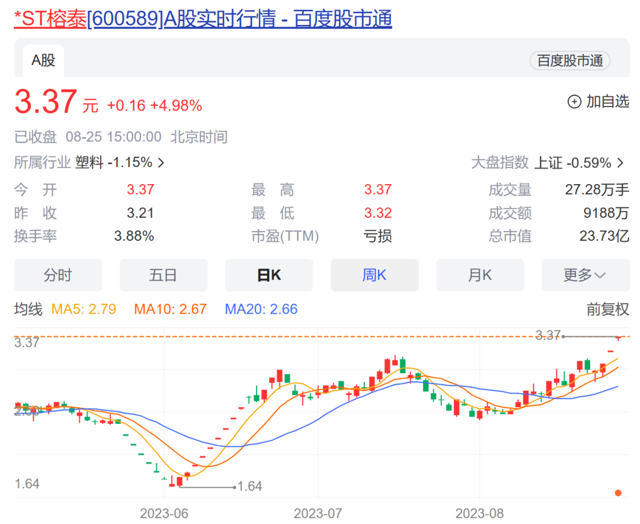Image resolution: width=640 pixels, height=524 pixels.
Task: Switch to the 日K chart tab
Action: [x=269, y=275]
